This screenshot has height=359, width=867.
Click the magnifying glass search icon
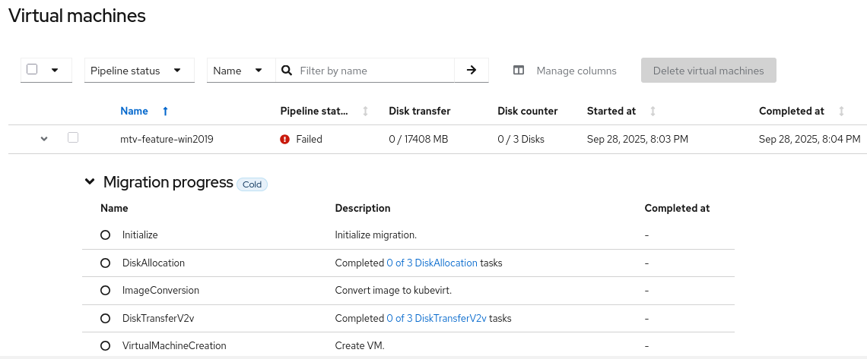(x=287, y=71)
